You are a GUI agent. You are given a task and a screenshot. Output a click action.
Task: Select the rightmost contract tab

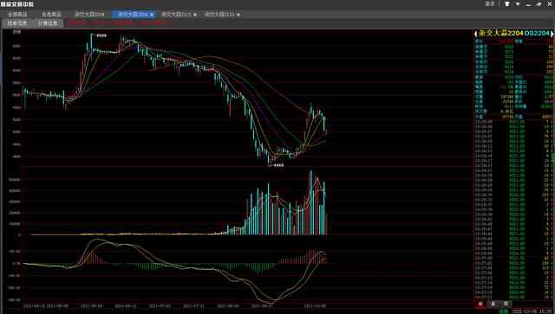pos(219,15)
